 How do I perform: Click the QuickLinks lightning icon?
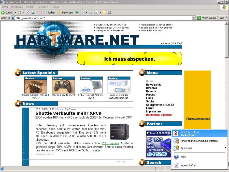click(x=176, y=148)
